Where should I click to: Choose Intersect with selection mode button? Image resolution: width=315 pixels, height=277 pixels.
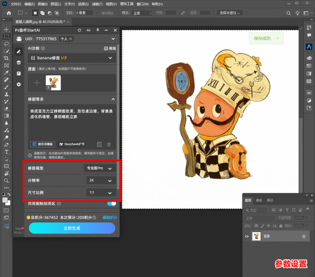coord(57,13)
